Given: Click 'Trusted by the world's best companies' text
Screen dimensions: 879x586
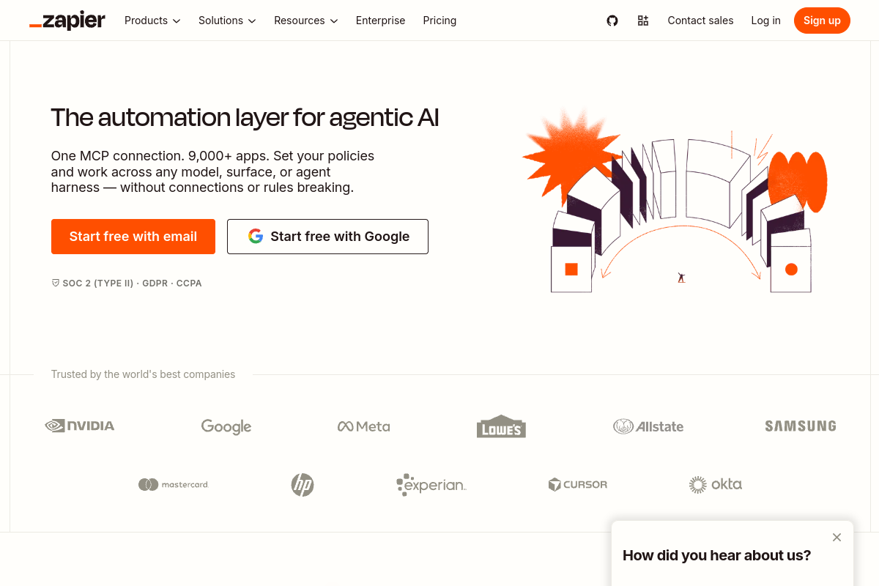Looking at the screenshot, I should click(x=143, y=374).
